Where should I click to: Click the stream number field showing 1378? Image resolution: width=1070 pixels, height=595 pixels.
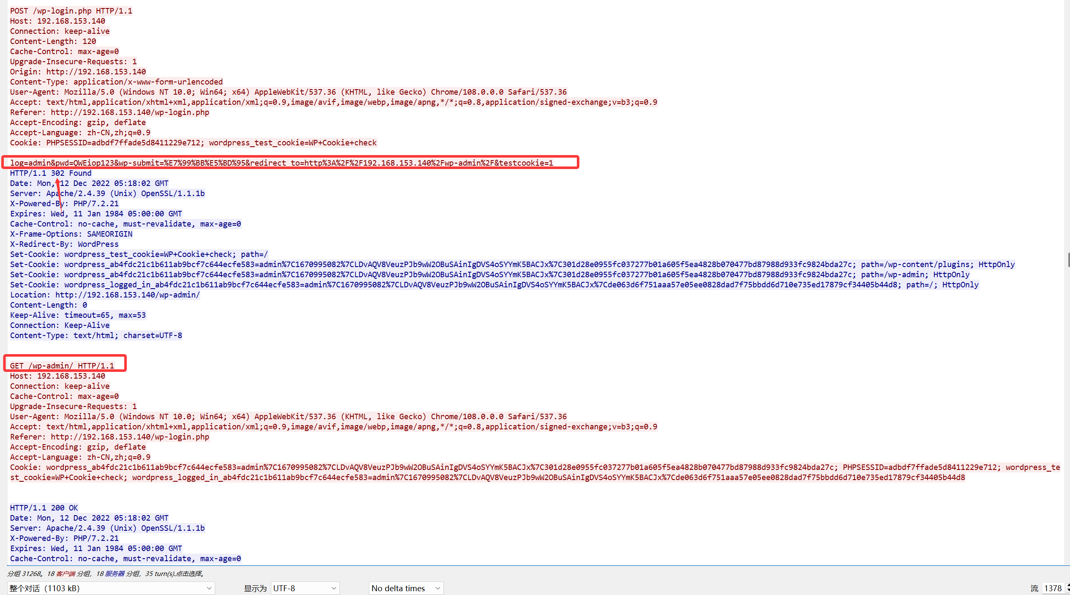pos(1052,588)
